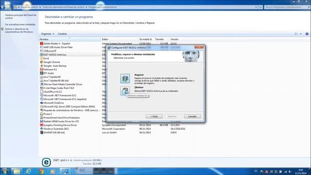
Task: Launch Google Chrome from taskbar
Action: tap(41, 171)
